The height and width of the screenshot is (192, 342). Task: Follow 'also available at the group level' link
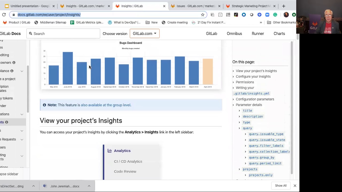coord(106,105)
